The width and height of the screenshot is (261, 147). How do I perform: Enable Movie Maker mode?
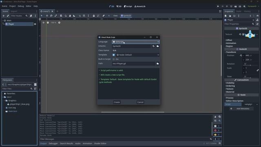(x=244, y=7)
